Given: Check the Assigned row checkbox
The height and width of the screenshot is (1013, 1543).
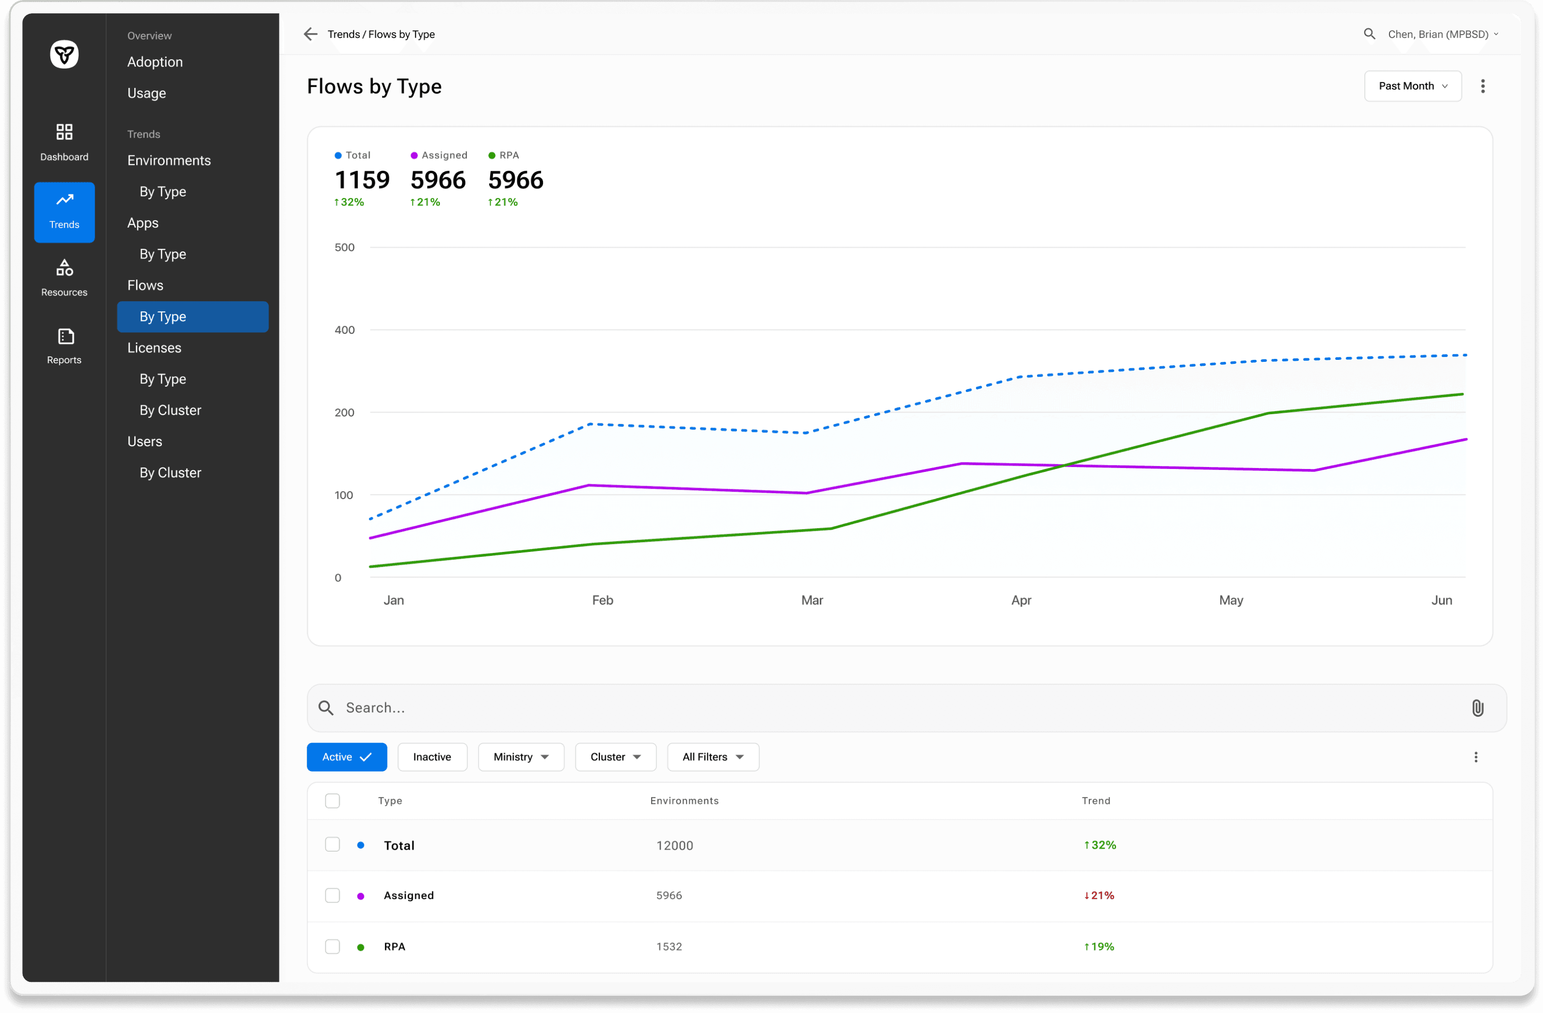Looking at the screenshot, I should [x=333, y=895].
